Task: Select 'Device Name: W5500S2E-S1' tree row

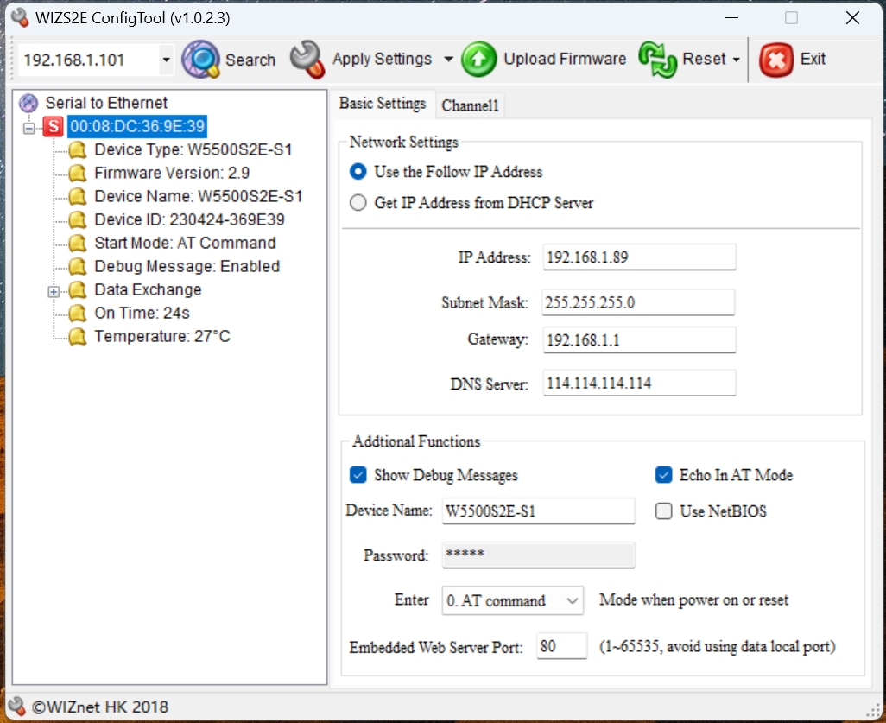Action: point(199,196)
